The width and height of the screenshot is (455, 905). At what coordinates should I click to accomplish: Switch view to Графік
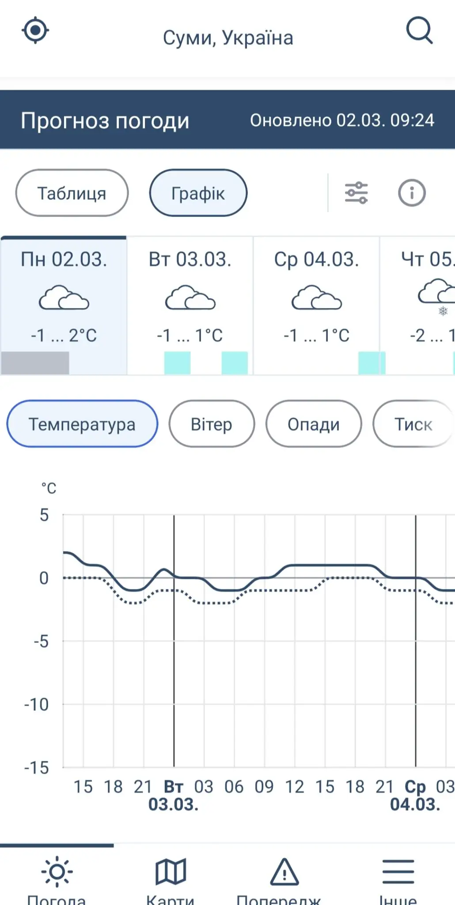tap(198, 193)
